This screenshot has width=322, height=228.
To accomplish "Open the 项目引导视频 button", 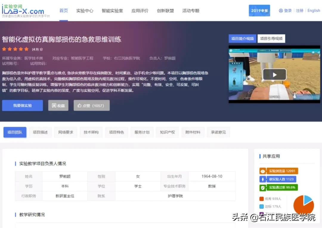I will pyautogui.click(x=271, y=38).
